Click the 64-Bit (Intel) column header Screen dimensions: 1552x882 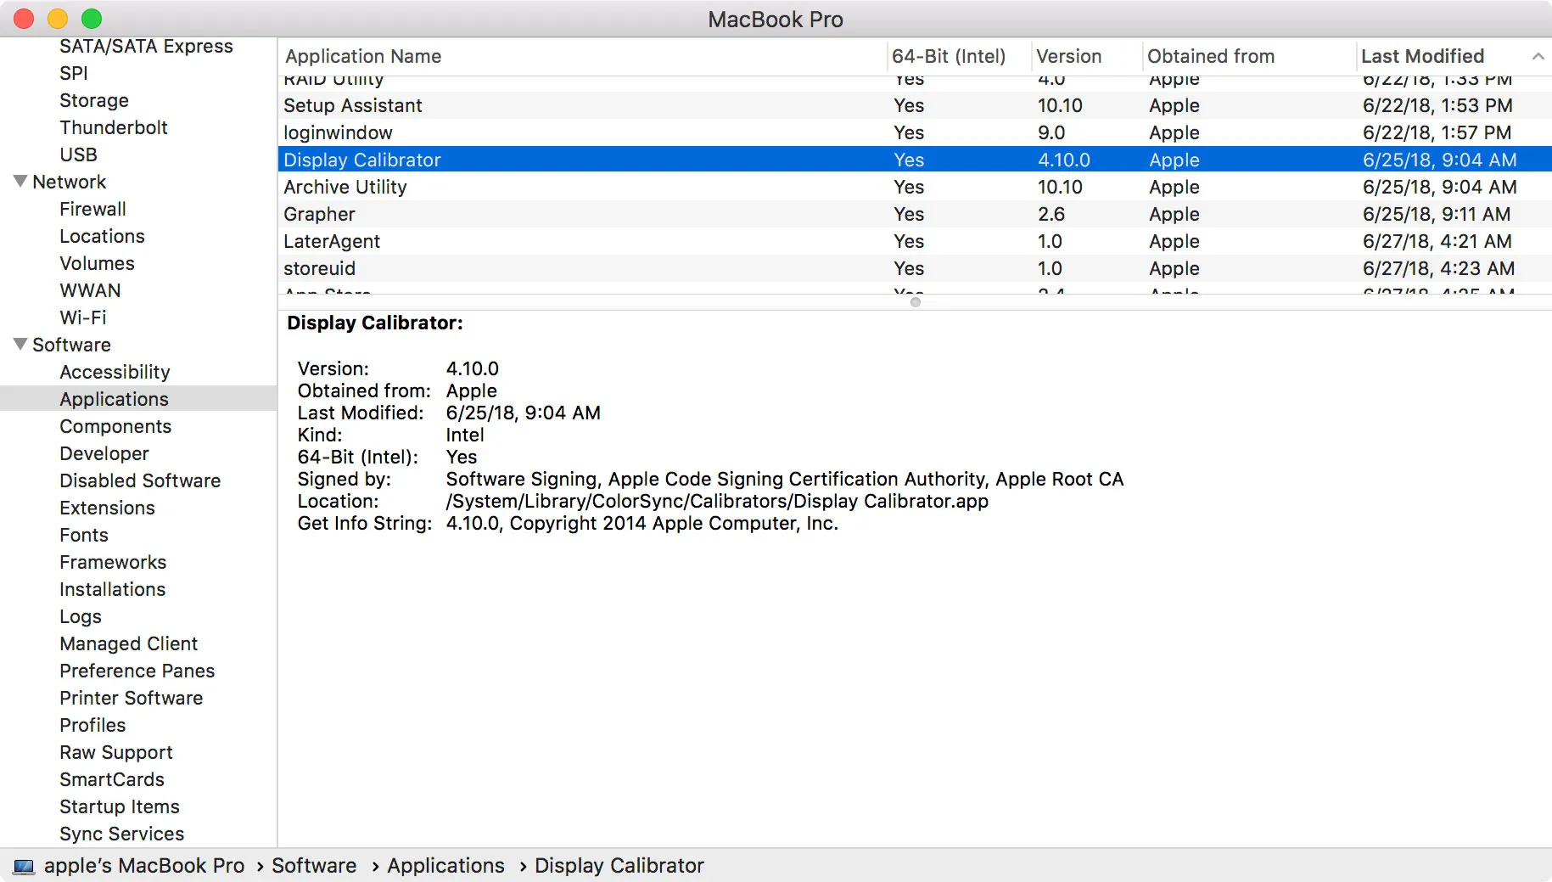[x=948, y=56]
